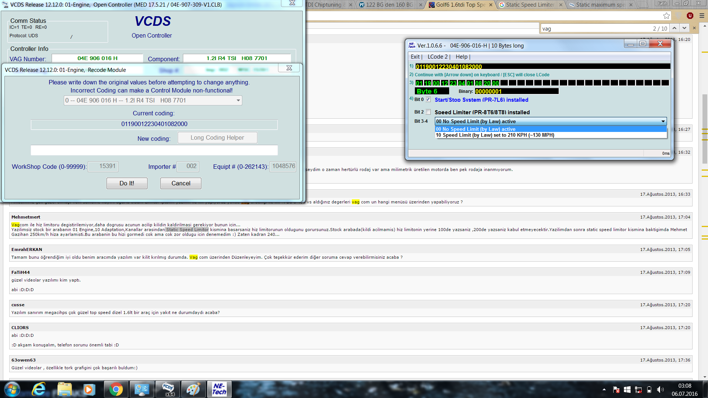Click the Cancel button in Recode Module

[x=181, y=183]
